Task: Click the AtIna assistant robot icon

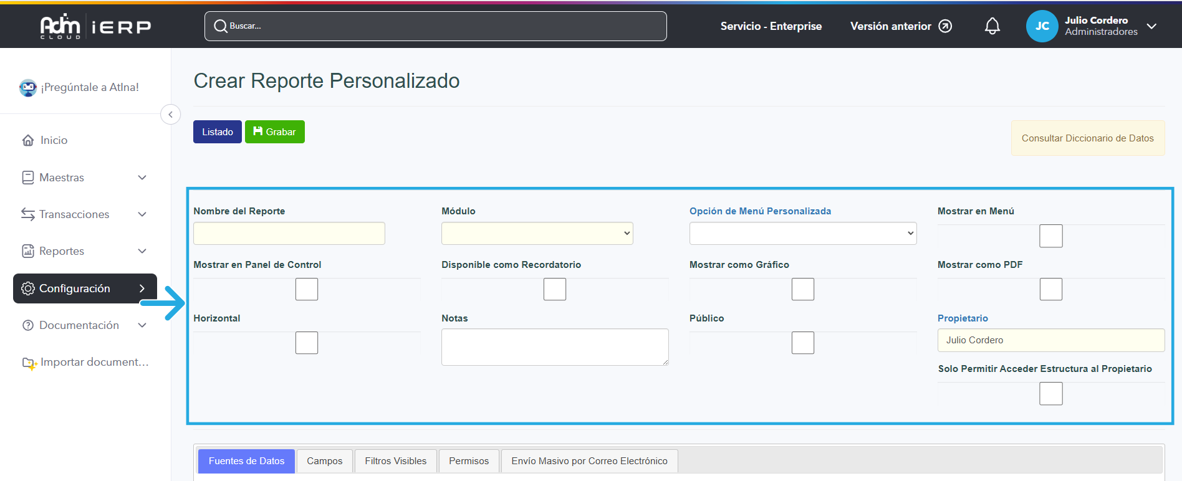Action: tap(28, 88)
